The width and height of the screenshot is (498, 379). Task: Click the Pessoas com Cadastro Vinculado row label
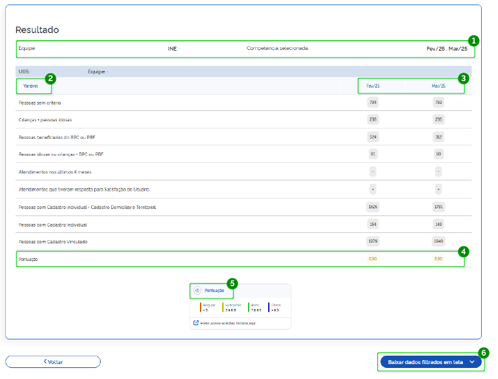click(x=53, y=241)
